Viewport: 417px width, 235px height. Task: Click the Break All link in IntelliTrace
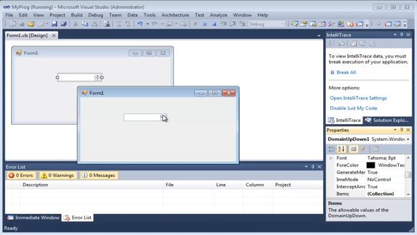point(346,72)
